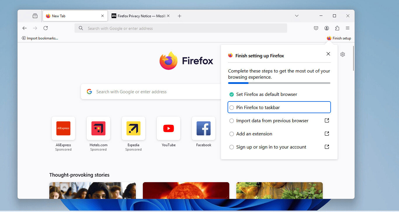The width and height of the screenshot is (399, 212).
Task: Open new tab page settings gear
Action: tap(343, 54)
